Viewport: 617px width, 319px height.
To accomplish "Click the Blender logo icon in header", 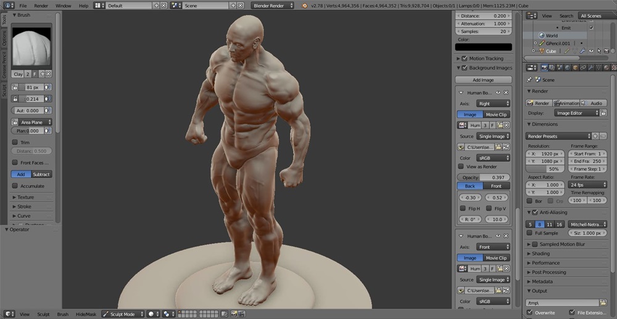I will tap(304, 6).
